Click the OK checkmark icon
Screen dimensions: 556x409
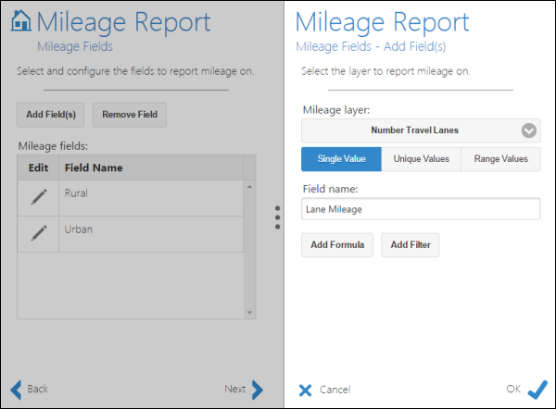tap(537, 389)
